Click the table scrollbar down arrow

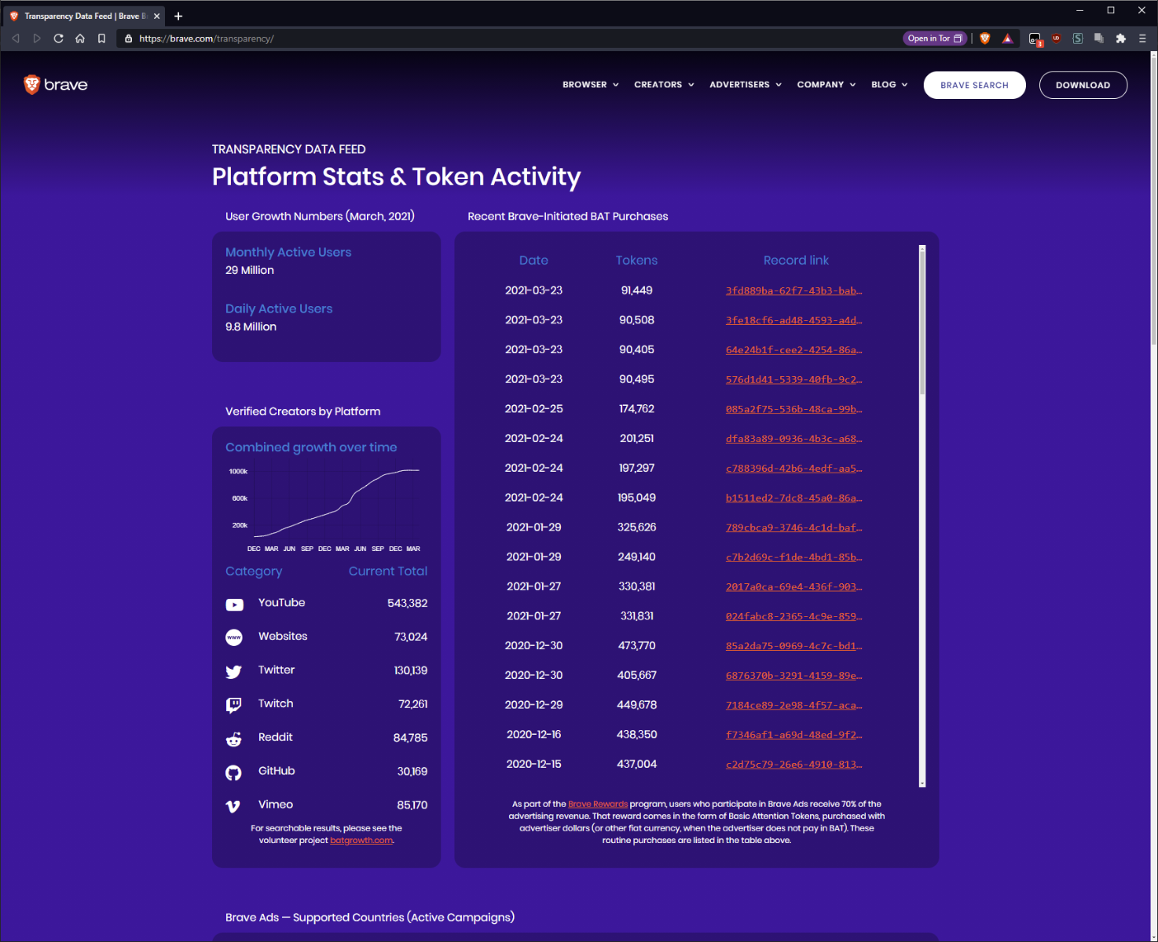(922, 783)
